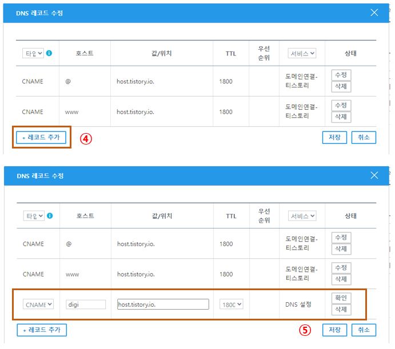Click 삭제 for the www record in bottom dialog

[x=341, y=279]
